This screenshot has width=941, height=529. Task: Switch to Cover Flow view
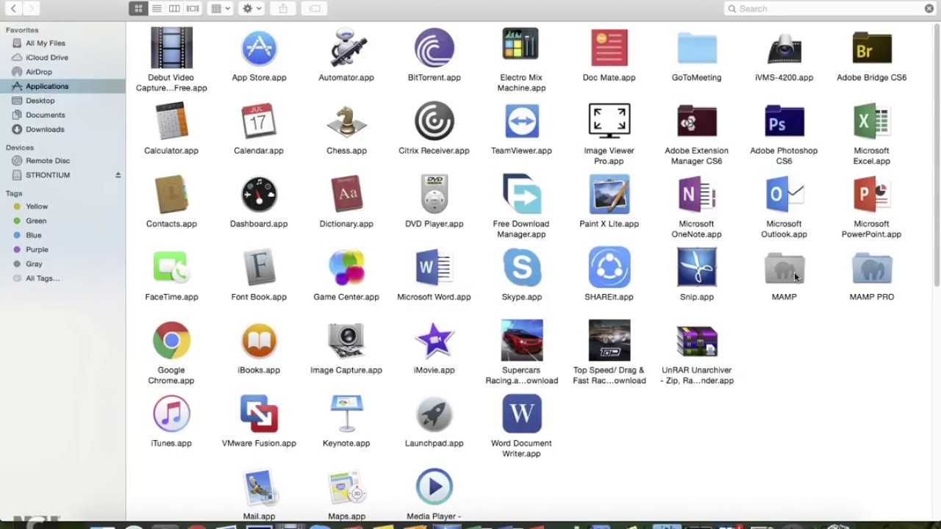click(x=193, y=9)
